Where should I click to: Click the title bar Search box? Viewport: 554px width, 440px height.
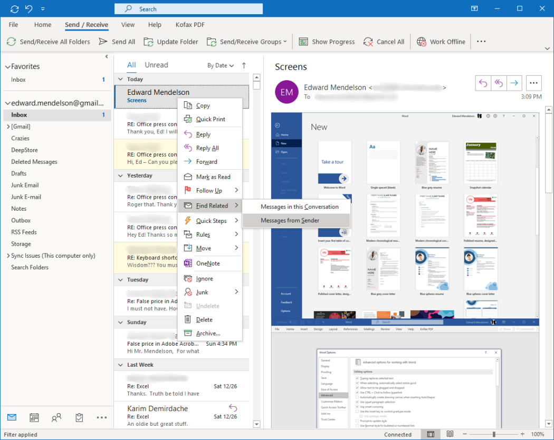(x=188, y=9)
